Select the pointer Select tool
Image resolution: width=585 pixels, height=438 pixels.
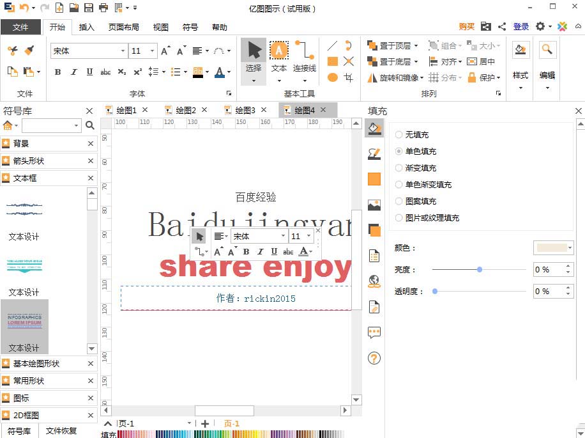[x=254, y=61]
